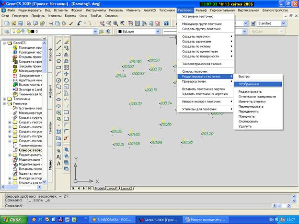The width and height of the screenshot is (299, 224).
Task: Click the layer 0 color swatch
Action: click(33, 32)
